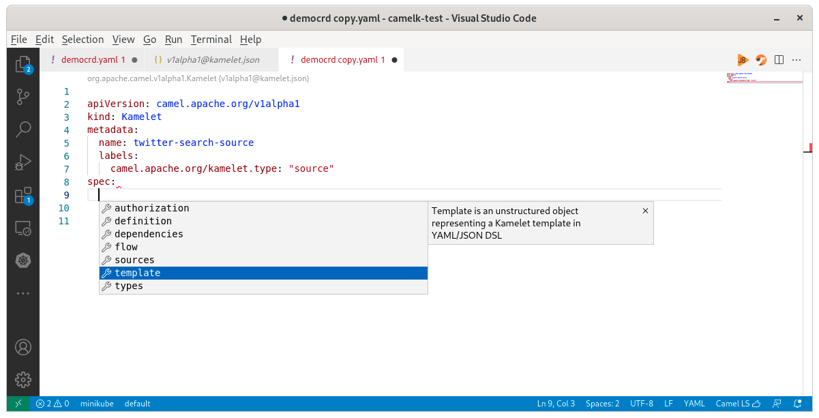
Task: Show additional activity bar views ellipsis
Action: pos(23,293)
